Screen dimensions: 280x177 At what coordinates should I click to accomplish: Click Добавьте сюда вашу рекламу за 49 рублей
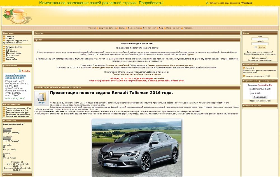click(231, 3)
